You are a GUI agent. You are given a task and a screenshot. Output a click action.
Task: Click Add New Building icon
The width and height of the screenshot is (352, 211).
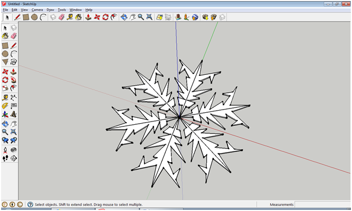coord(178,17)
